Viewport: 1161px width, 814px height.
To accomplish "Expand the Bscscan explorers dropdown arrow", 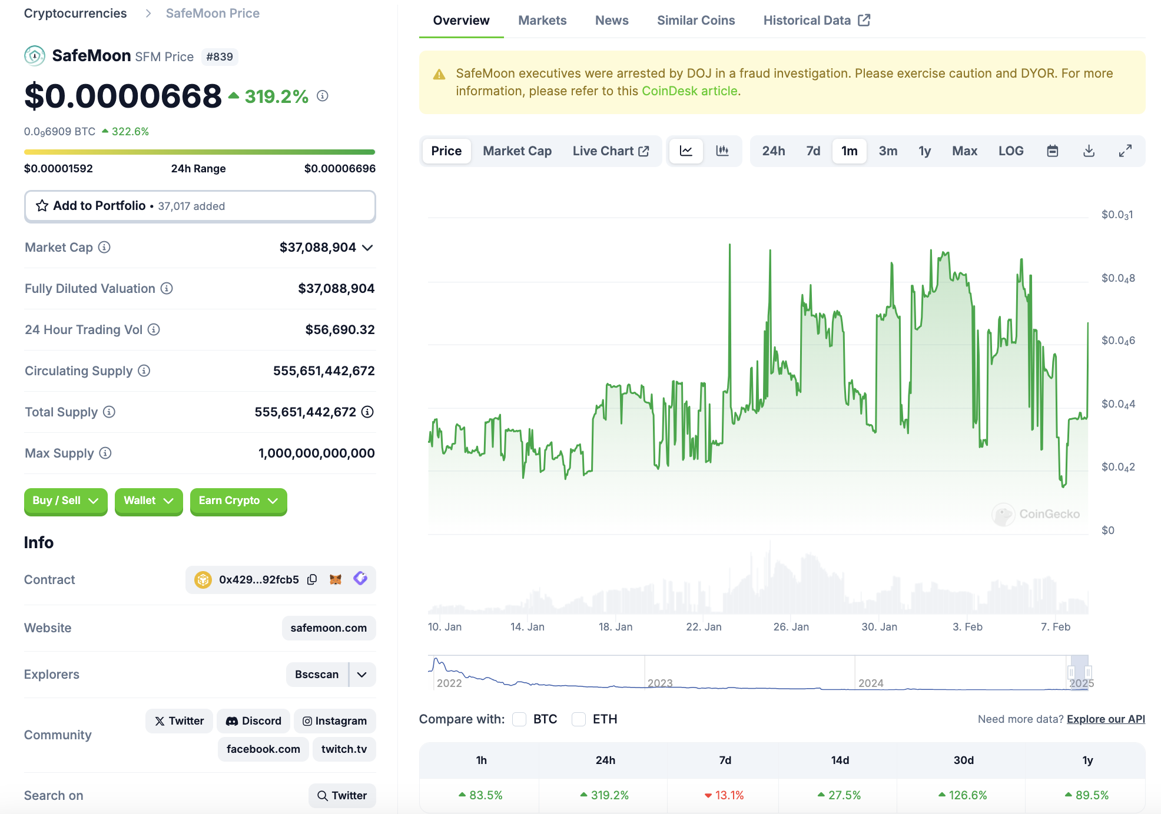I will [x=362, y=675].
